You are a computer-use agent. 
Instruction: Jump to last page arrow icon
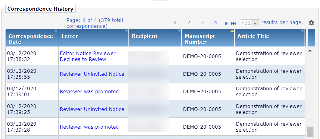[233, 24]
